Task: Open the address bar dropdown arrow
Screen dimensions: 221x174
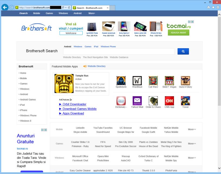Action: click(x=66, y=8)
